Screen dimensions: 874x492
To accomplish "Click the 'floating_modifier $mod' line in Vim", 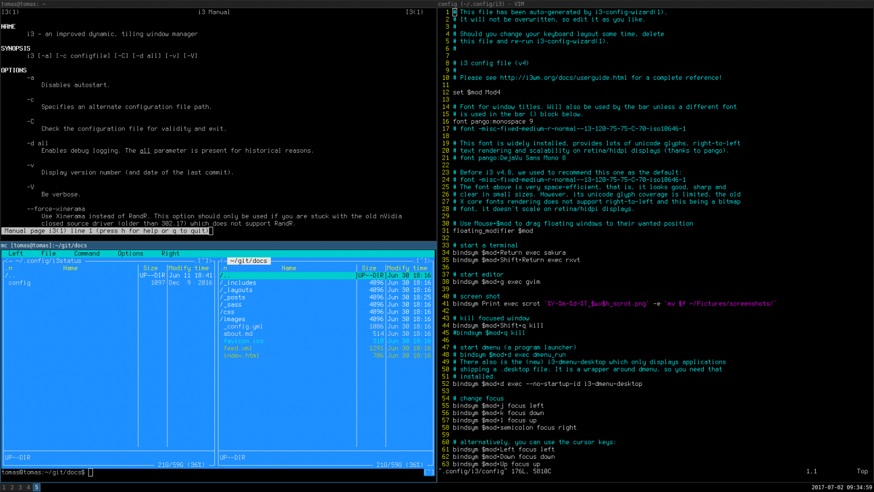I will point(493,231).
